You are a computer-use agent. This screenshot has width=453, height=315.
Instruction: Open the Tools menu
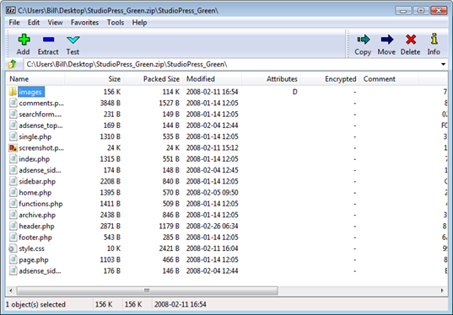116,23
